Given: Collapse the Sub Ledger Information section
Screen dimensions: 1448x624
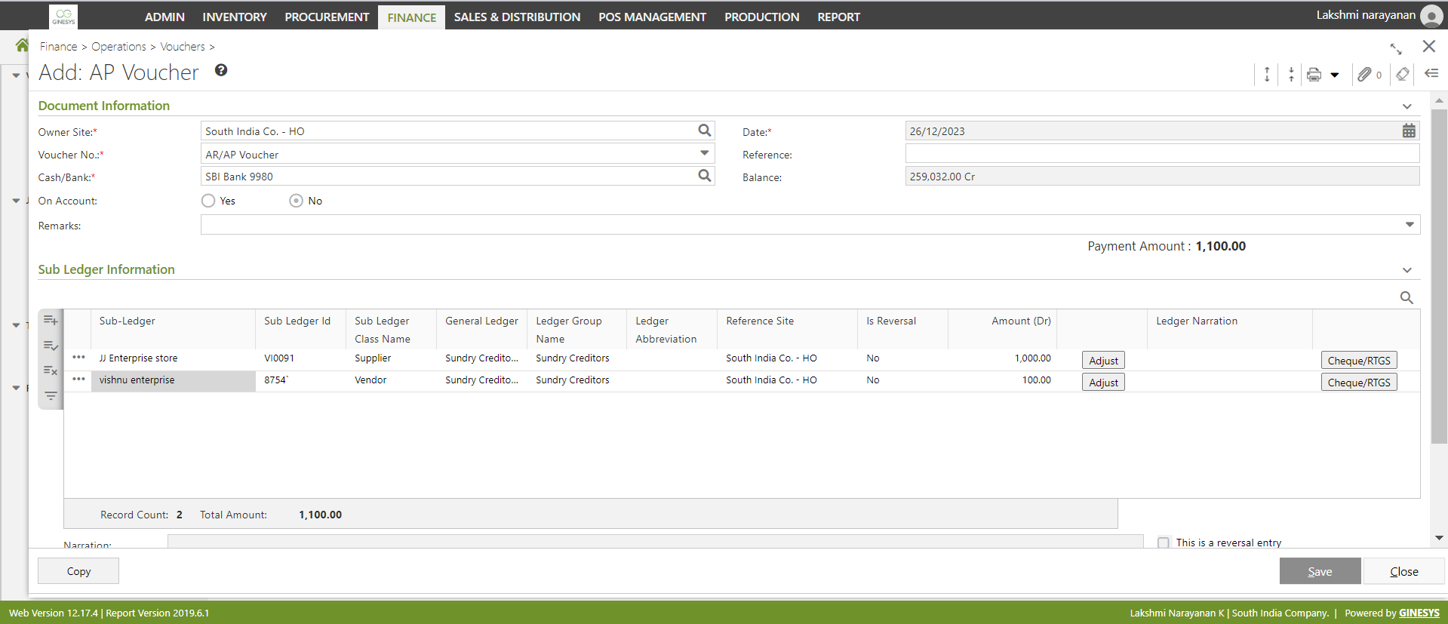Looking at the screenshot, I should 1407,270.
